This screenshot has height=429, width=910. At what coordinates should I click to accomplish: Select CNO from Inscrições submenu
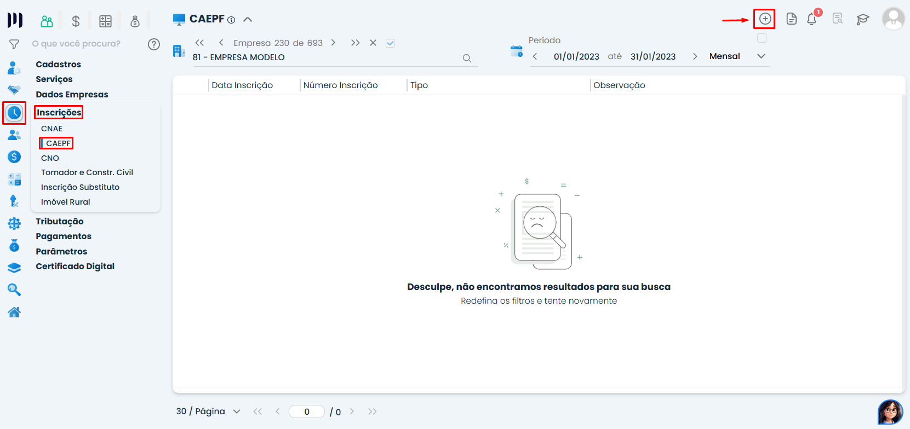(50, 158)
